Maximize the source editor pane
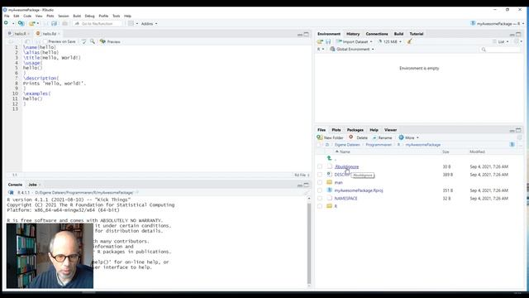Image resolution: width=529 pixels, height=298 pixels. 307,34
